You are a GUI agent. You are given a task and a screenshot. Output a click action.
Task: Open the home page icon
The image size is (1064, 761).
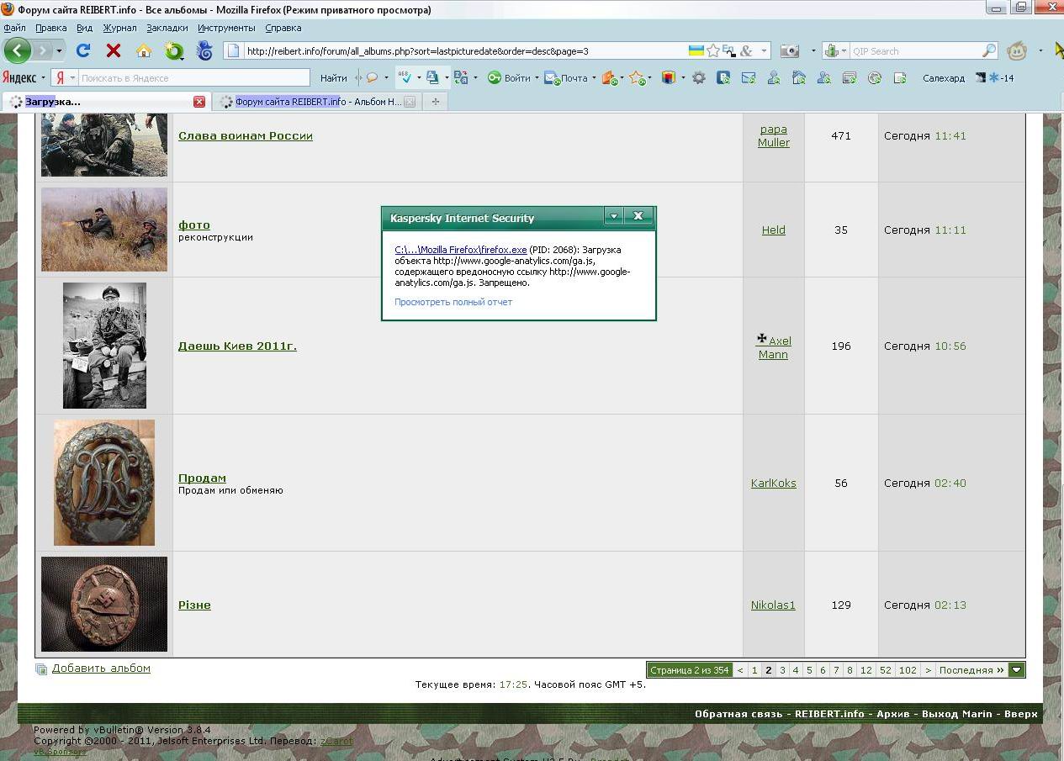click(x=144, y=50)
